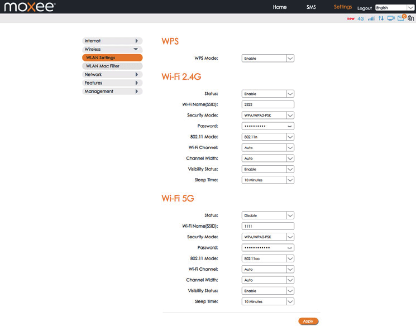The height and width of the screenshot is (336, 416).
Task: Go to the Home tab
Action: pyautogui.click(x=280, y=7)
